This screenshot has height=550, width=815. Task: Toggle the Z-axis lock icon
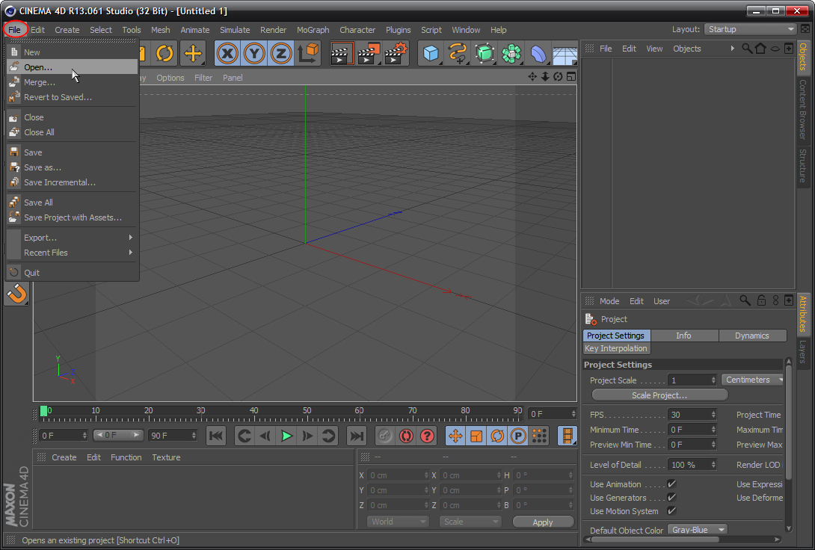[280, 54]
